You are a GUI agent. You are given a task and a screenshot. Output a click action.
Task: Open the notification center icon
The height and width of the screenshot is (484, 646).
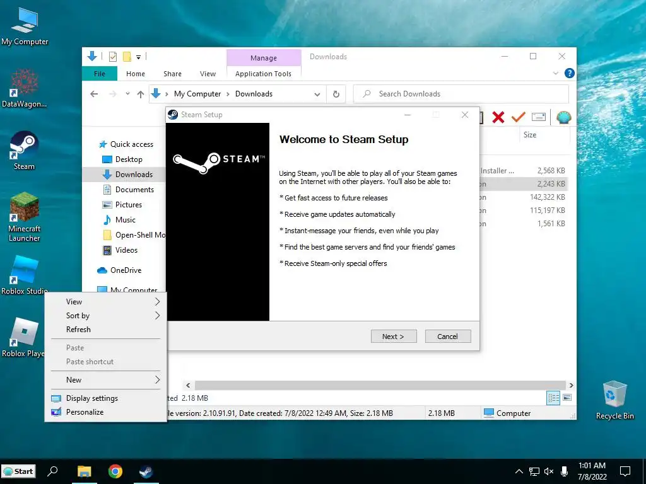click(625, 471)
